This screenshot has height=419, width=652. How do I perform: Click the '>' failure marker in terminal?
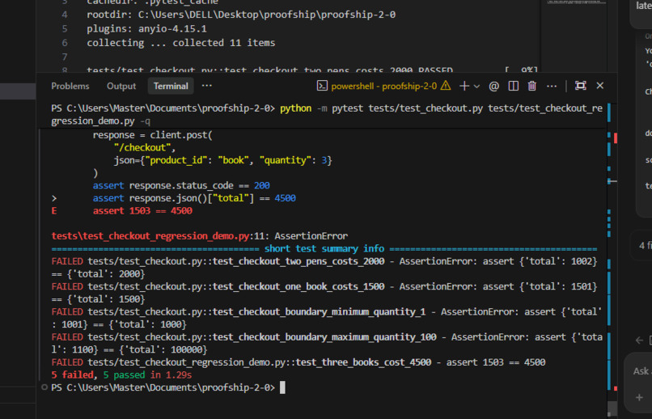pos(54,198)
